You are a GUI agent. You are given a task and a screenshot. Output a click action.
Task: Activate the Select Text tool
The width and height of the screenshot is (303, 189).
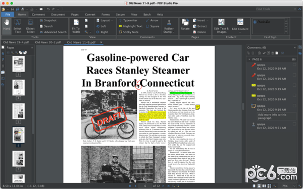[17, 26]
